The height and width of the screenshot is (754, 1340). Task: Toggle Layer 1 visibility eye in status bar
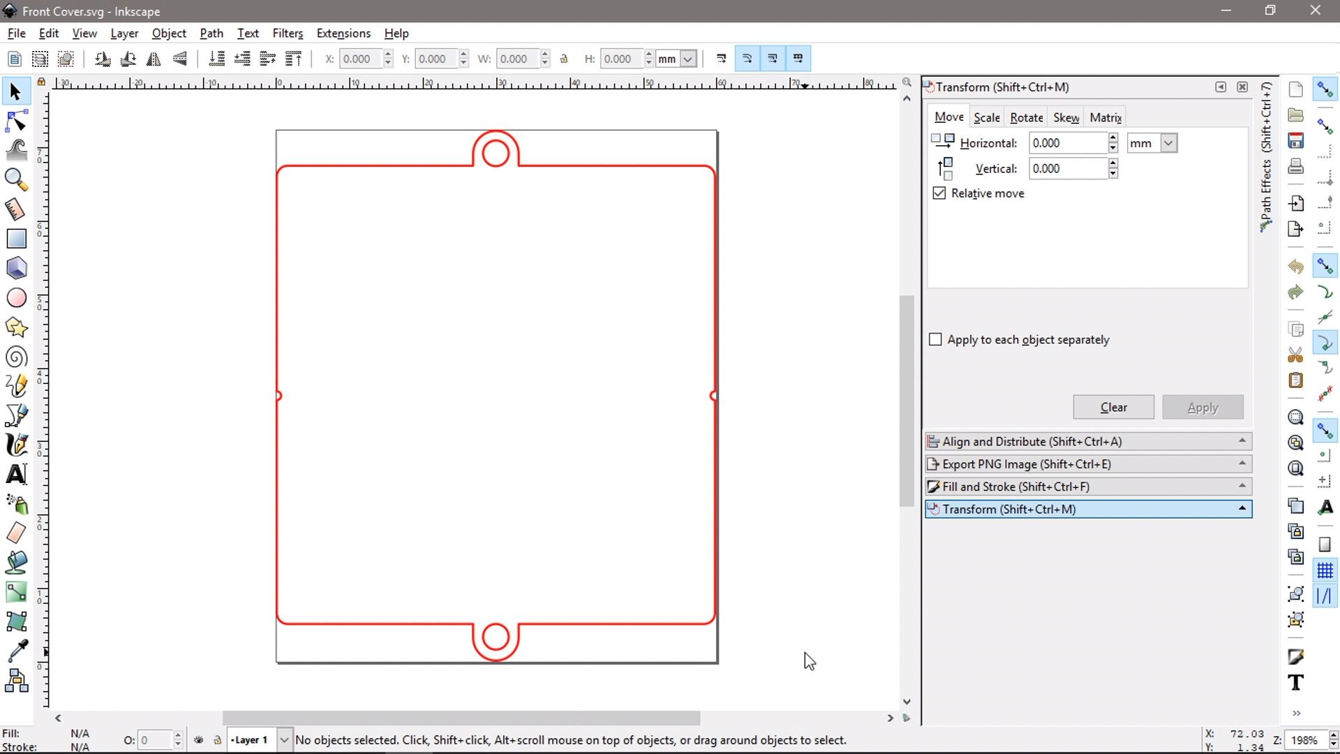[199, 740]
